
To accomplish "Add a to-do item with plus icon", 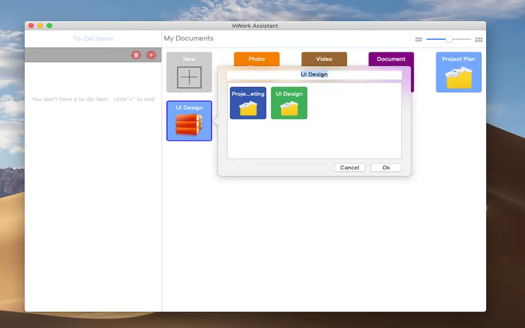I will (x=151, y=55).
